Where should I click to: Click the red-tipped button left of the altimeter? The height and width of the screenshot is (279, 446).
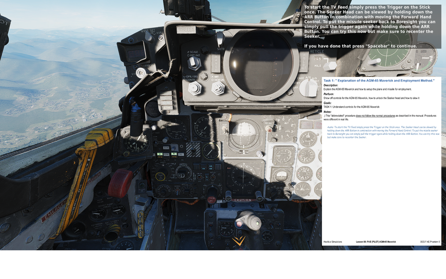tap(269, 130)
